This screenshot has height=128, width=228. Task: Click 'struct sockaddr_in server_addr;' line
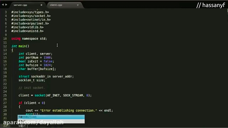[x=46, y=76]
